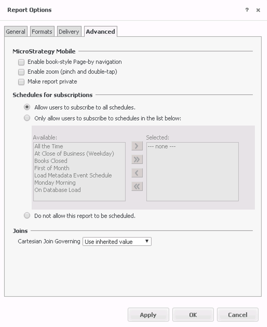
Task: Close the Report Options dialog
Action: coord(258,10)
